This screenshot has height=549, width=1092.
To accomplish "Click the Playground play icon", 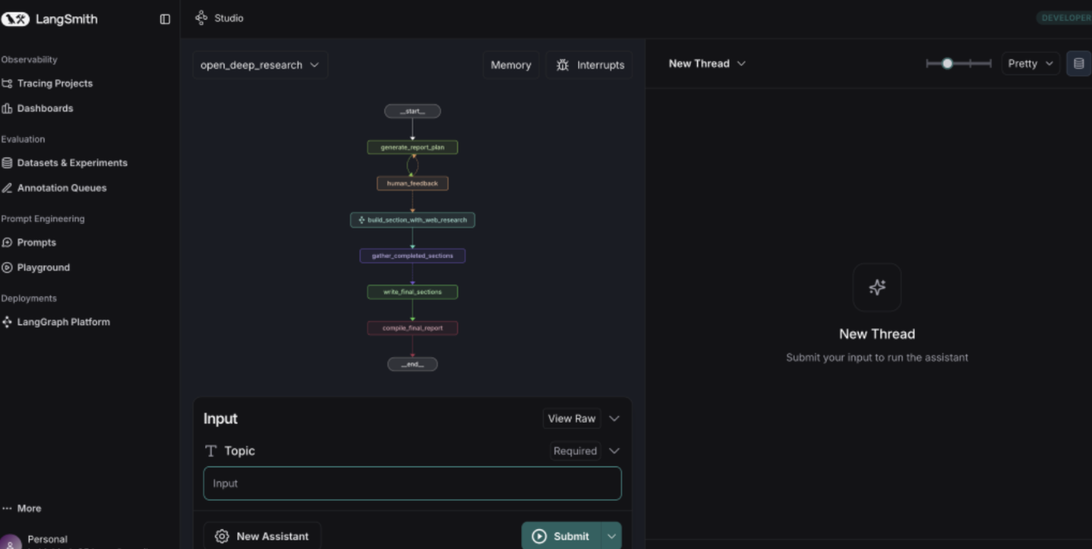I will point(7,267).
